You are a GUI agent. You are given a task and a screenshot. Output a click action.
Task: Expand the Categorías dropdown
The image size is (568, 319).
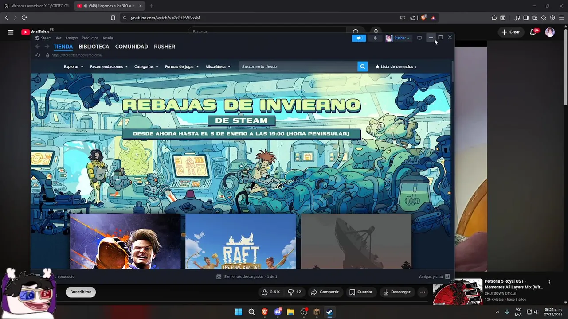[x=146, y=66]
